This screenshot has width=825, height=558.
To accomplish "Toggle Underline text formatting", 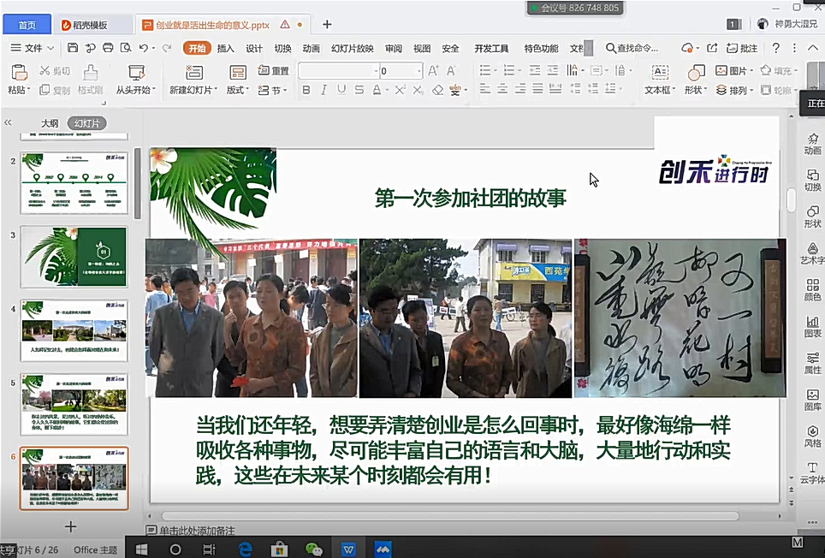I will 341,90.
